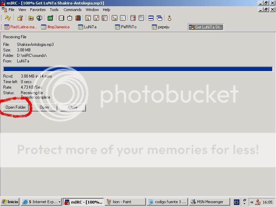Click the DCC Chat icon
The width and height of the screenshot is (276, 207).
[x=96, y=18]
